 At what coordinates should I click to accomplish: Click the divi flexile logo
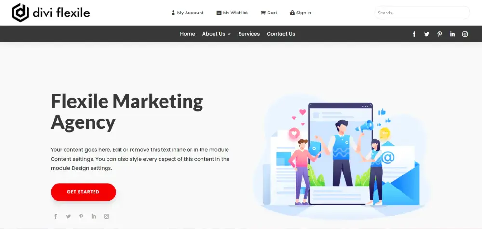pos(51,13)
